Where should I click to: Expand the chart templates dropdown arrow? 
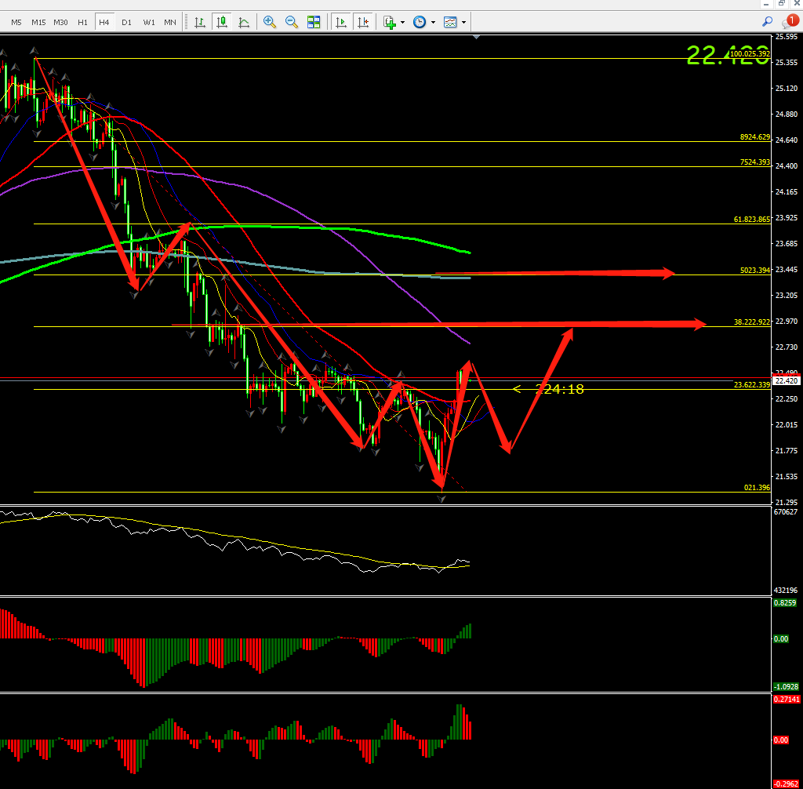463,23
